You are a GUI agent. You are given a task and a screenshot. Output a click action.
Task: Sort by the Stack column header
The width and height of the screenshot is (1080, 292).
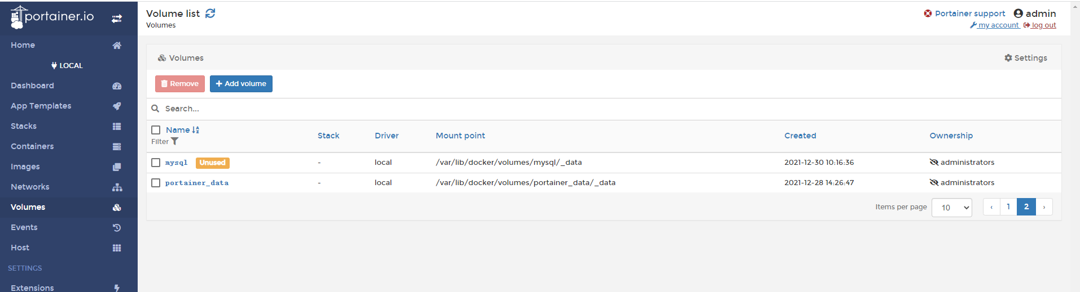(328, 136)
